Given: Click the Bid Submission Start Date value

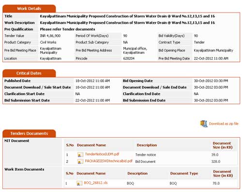Looking at the screenshot, I should tap(92, 100).
